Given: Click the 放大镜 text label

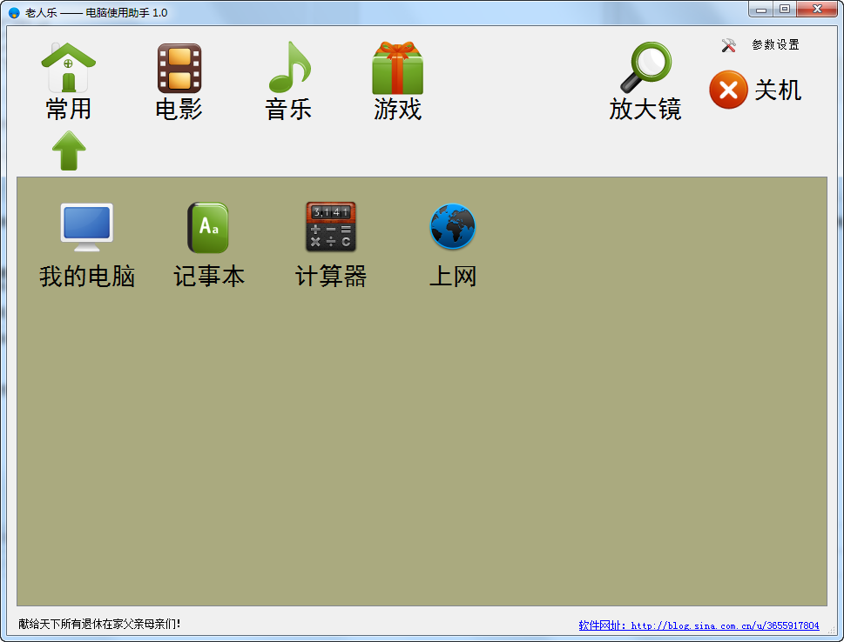Looking at the screenshot, I should pyautogui.click(x=645, y=109).
